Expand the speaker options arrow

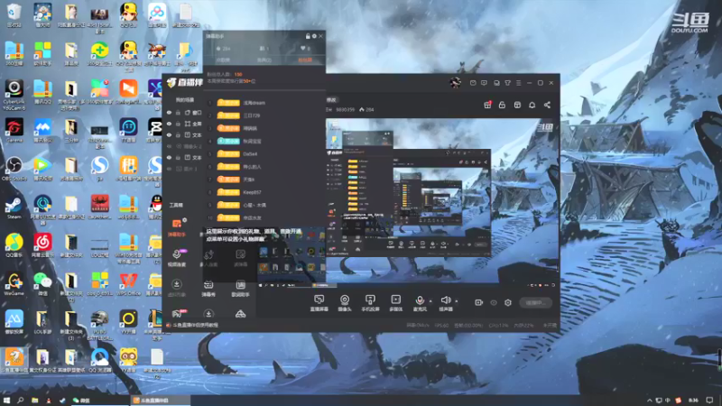coord(457,301)
